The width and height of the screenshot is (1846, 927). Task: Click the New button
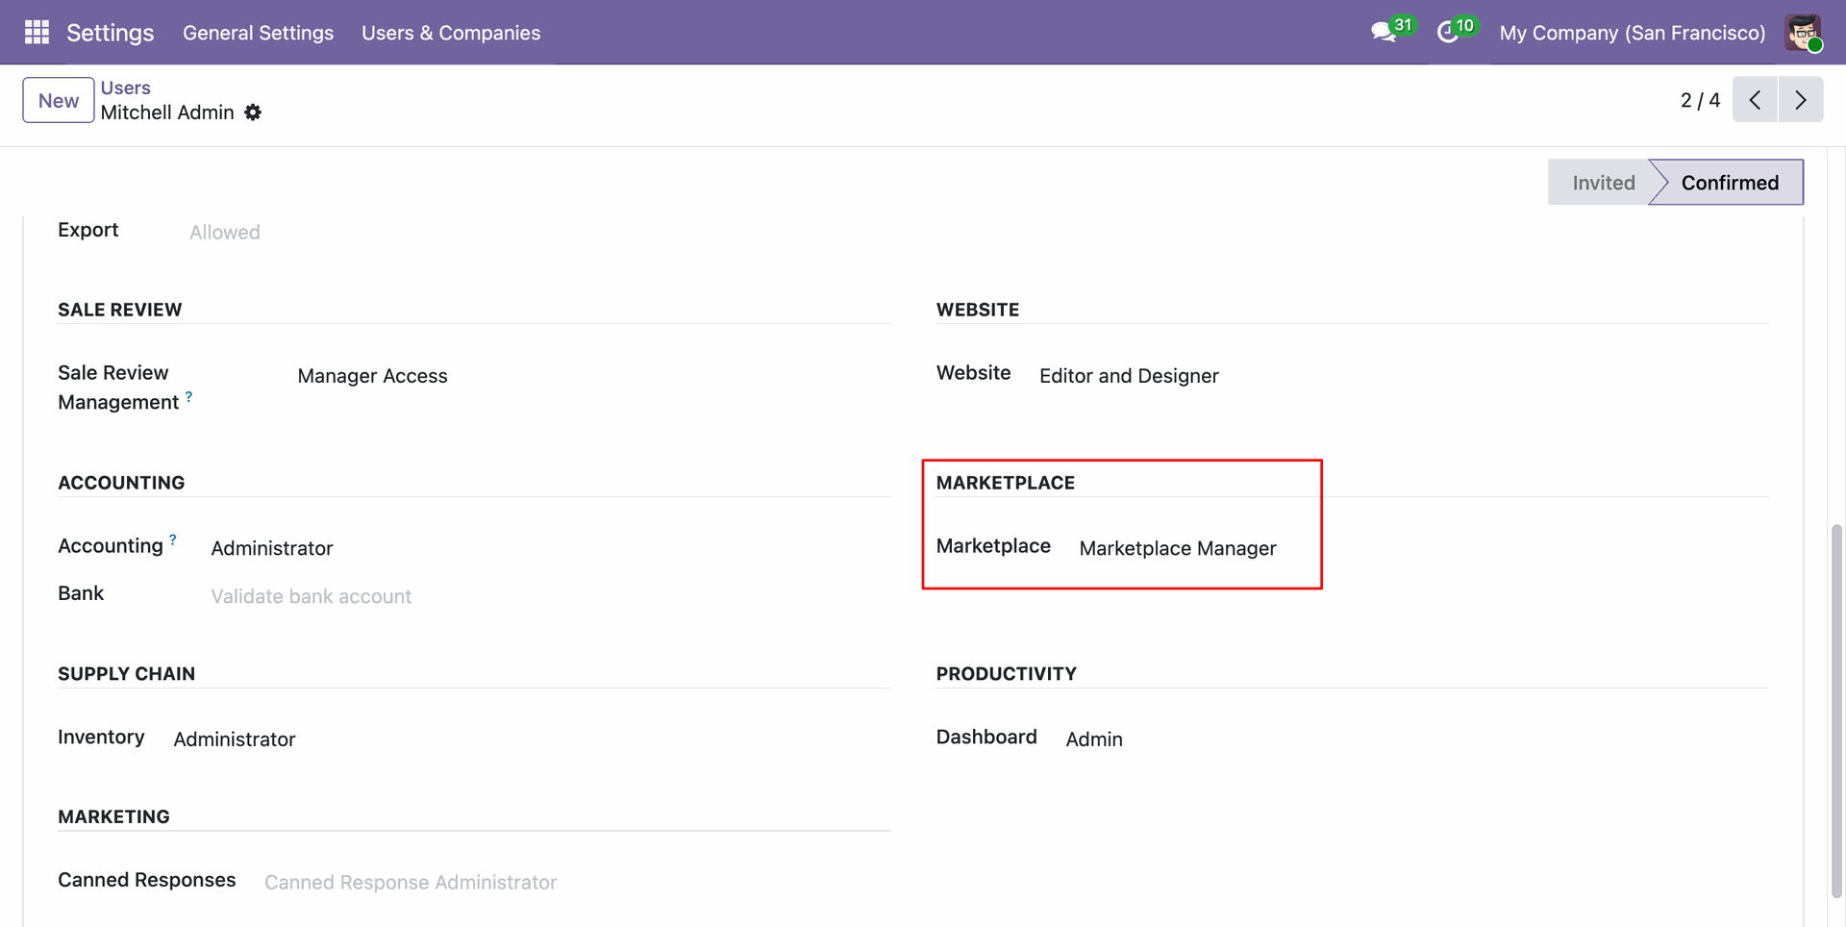tap(59, 100)
